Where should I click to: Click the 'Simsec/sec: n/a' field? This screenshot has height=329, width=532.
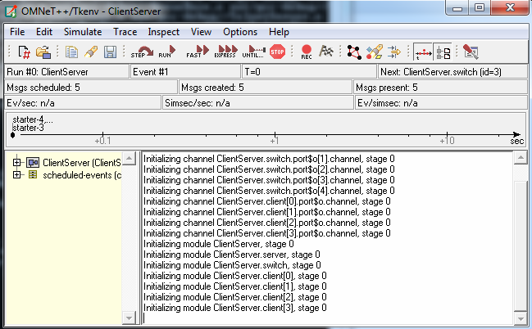pos(258,103)
